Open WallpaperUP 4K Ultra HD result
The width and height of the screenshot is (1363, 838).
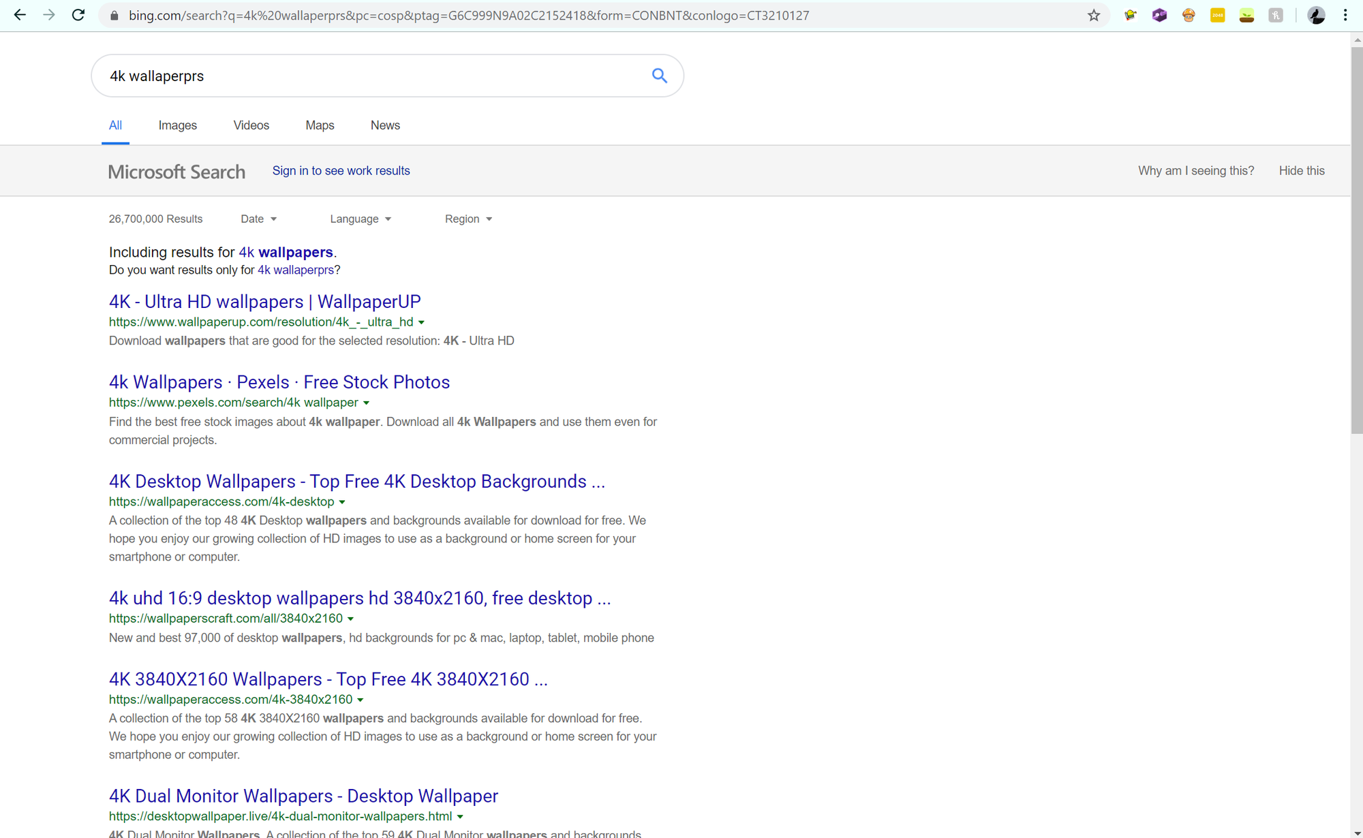point(264,302)
